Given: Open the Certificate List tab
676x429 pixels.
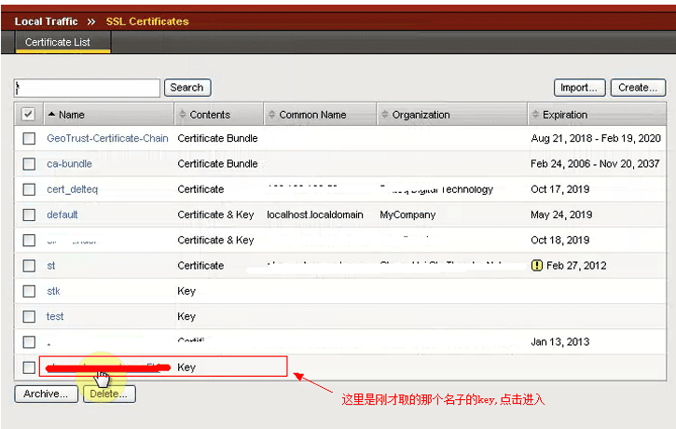Looking at the screenshot, I should (x=63, y=42).
